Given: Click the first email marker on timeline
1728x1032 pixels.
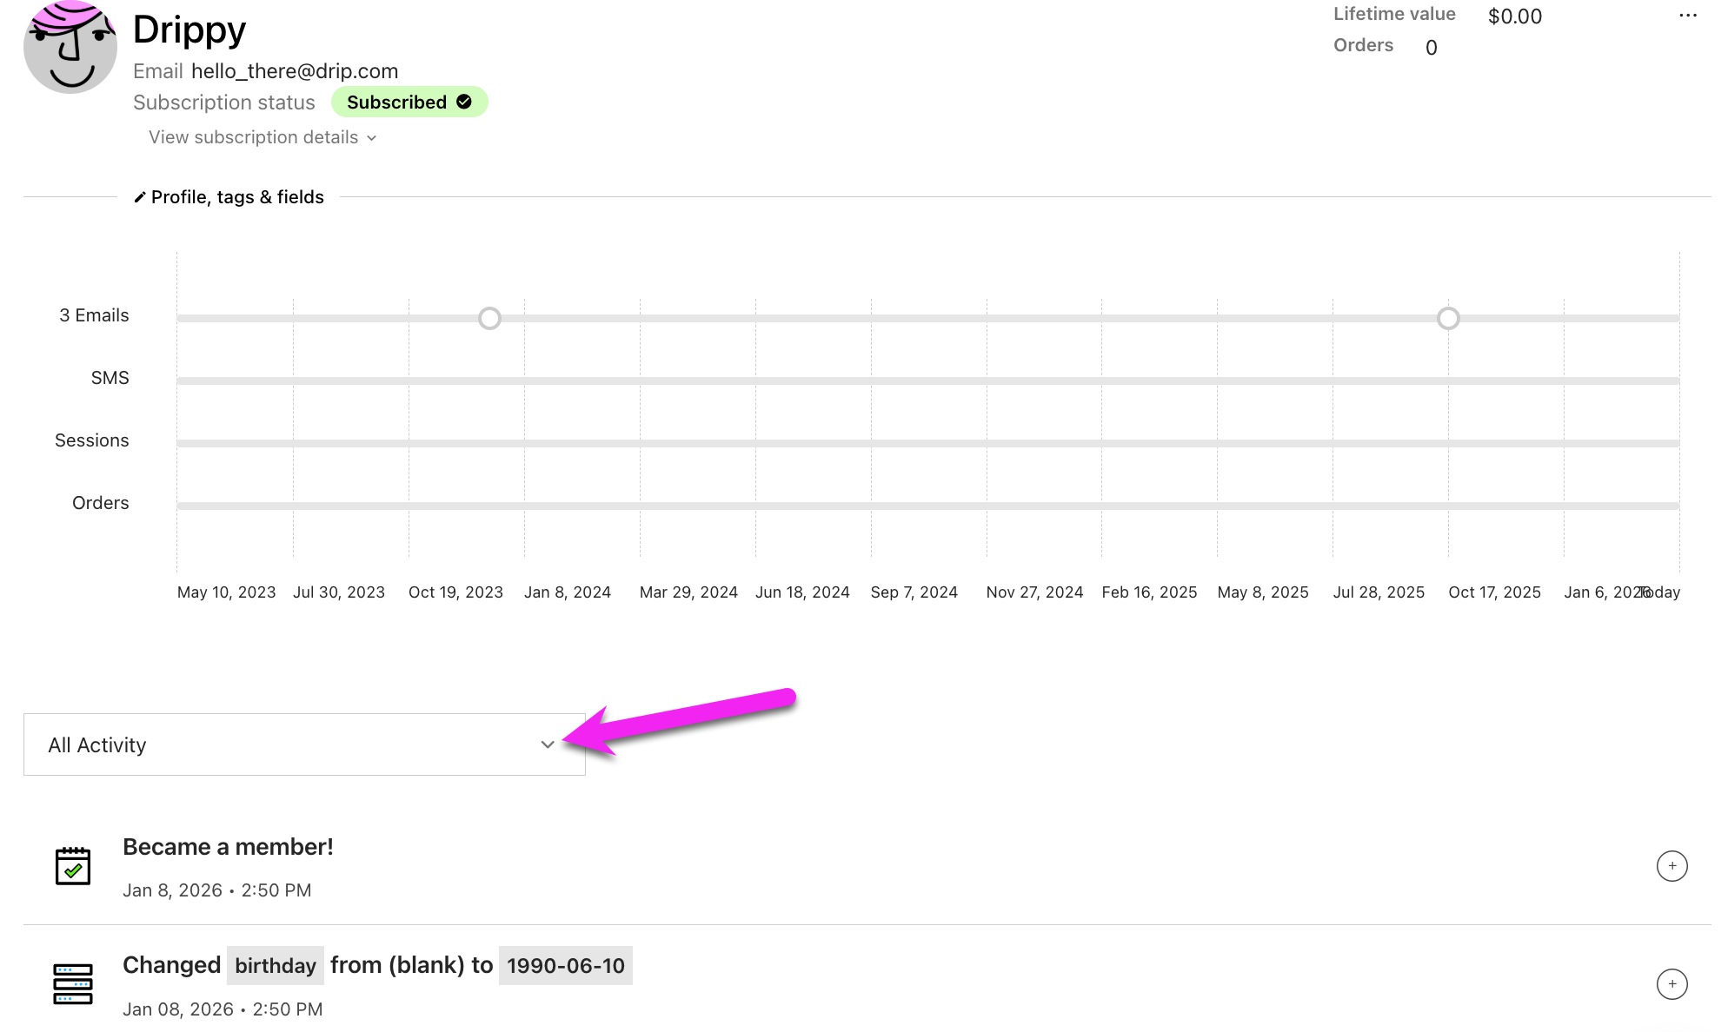Looking at the screenshot, I should pyautogui.click(x=489, y=319).
